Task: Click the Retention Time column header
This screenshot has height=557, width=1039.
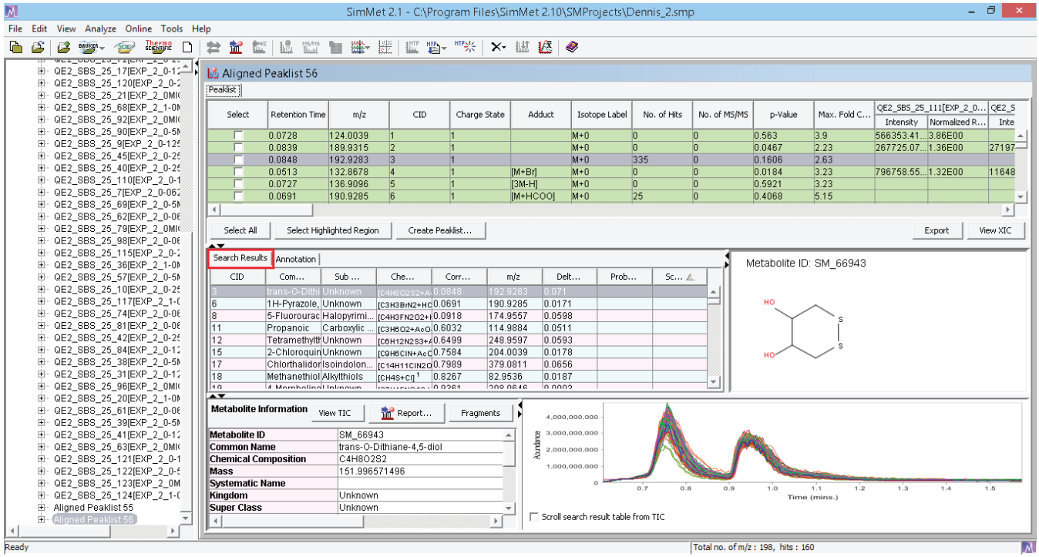Action: coord(298,115)
